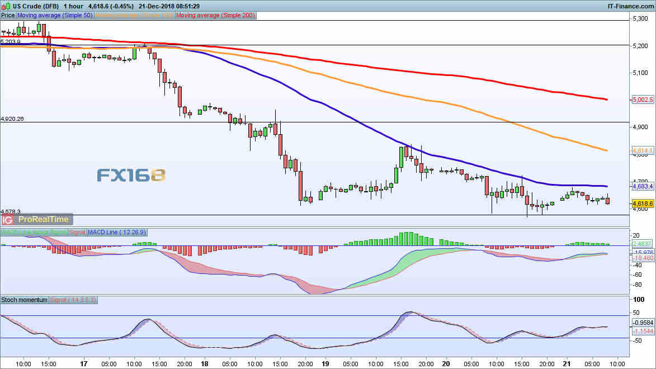Select the orange Moving average (Simple 100) legend
Image resolution: width=656 pixels, height=369 pixels.
pyautogui.click(x=134, y=16)
